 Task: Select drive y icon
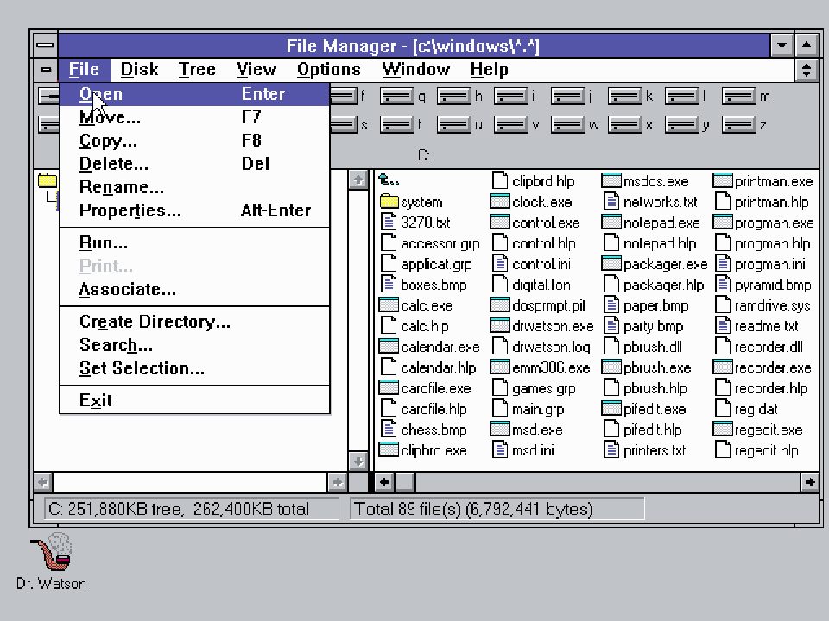pyautogui.click(x=682, y=125)
